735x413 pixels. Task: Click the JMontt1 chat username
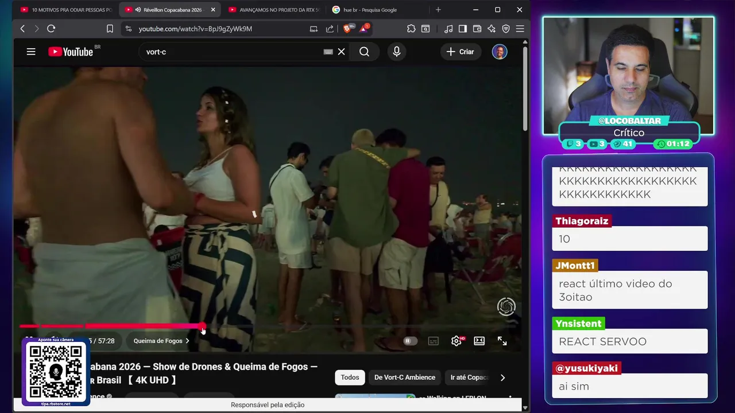575,266
